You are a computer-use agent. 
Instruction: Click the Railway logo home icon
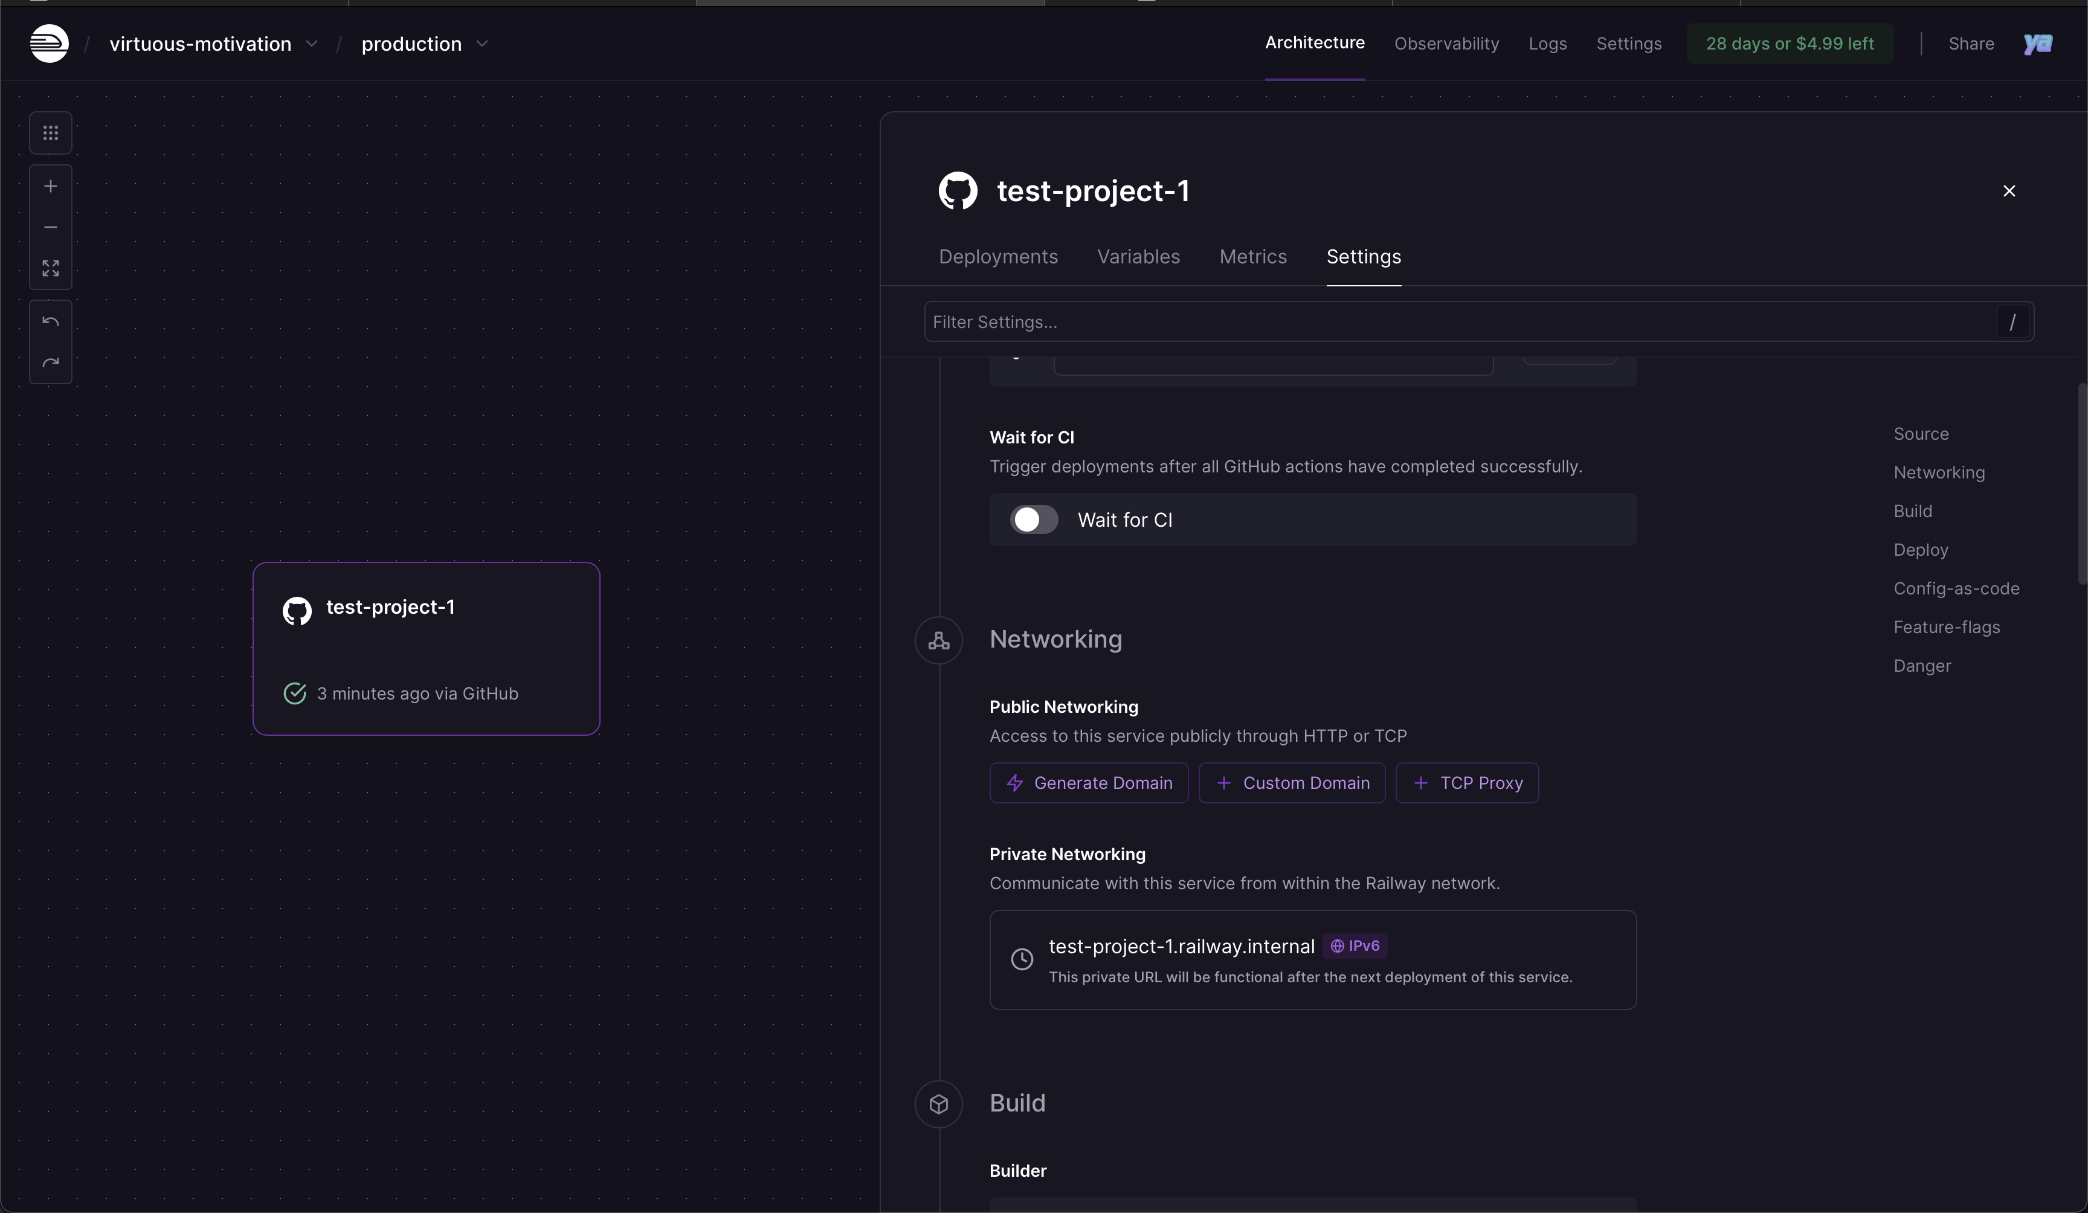49,43
